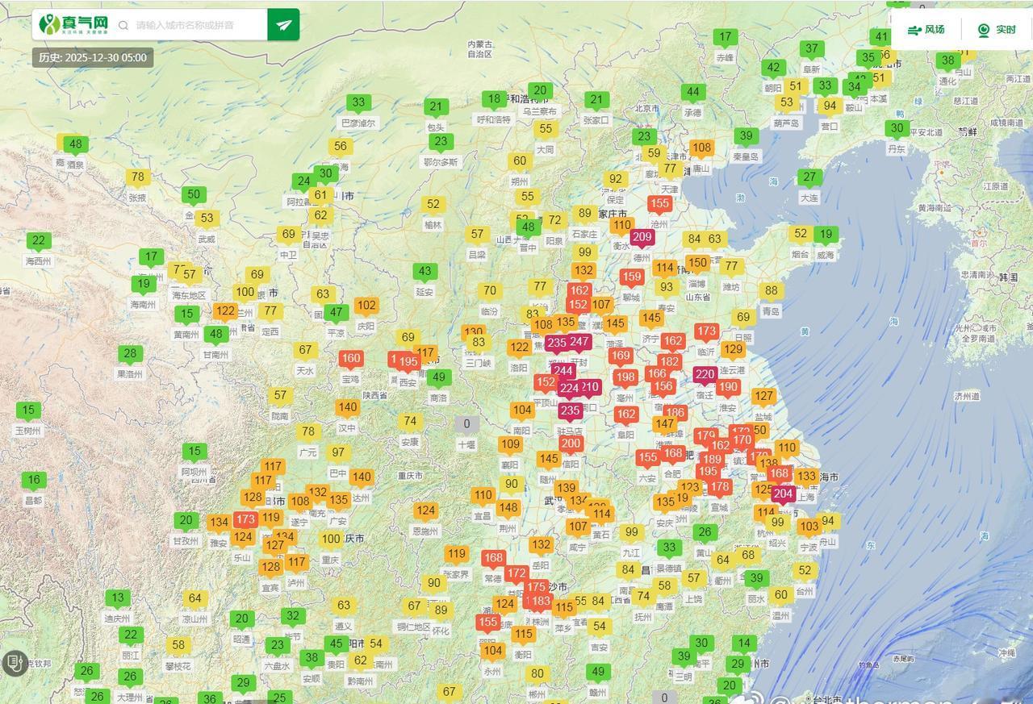Select the green 22 marker above 海西州
The image size is (1033, 704).
coord(38,241)
